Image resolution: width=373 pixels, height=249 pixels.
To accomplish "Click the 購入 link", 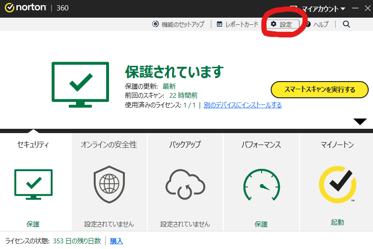I will tap(116, 241).
